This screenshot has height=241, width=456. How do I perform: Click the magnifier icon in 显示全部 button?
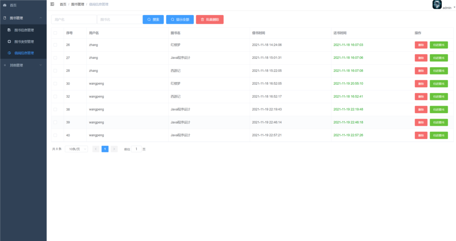point(172,20)
